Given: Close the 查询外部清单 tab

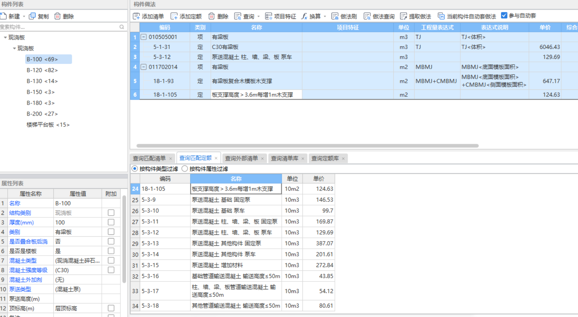Looking at the screenshot, I should 262,158.
